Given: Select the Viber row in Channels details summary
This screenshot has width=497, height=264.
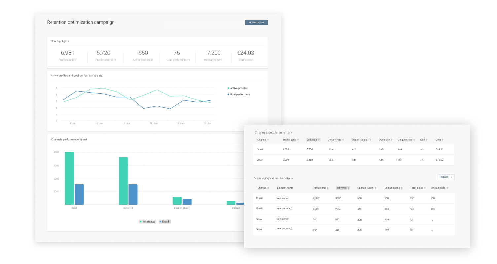Looking at the screenshot, I should 353,160.
